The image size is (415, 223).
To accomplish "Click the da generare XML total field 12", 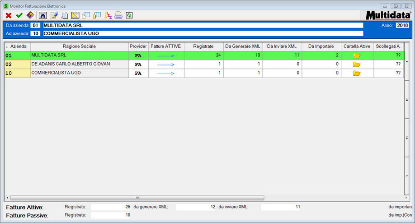I will tap(196, 207).
